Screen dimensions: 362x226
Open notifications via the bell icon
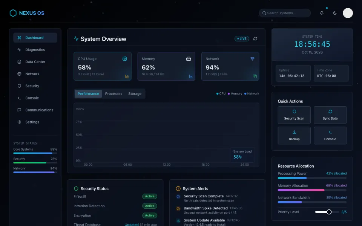(x=322, y=13)
